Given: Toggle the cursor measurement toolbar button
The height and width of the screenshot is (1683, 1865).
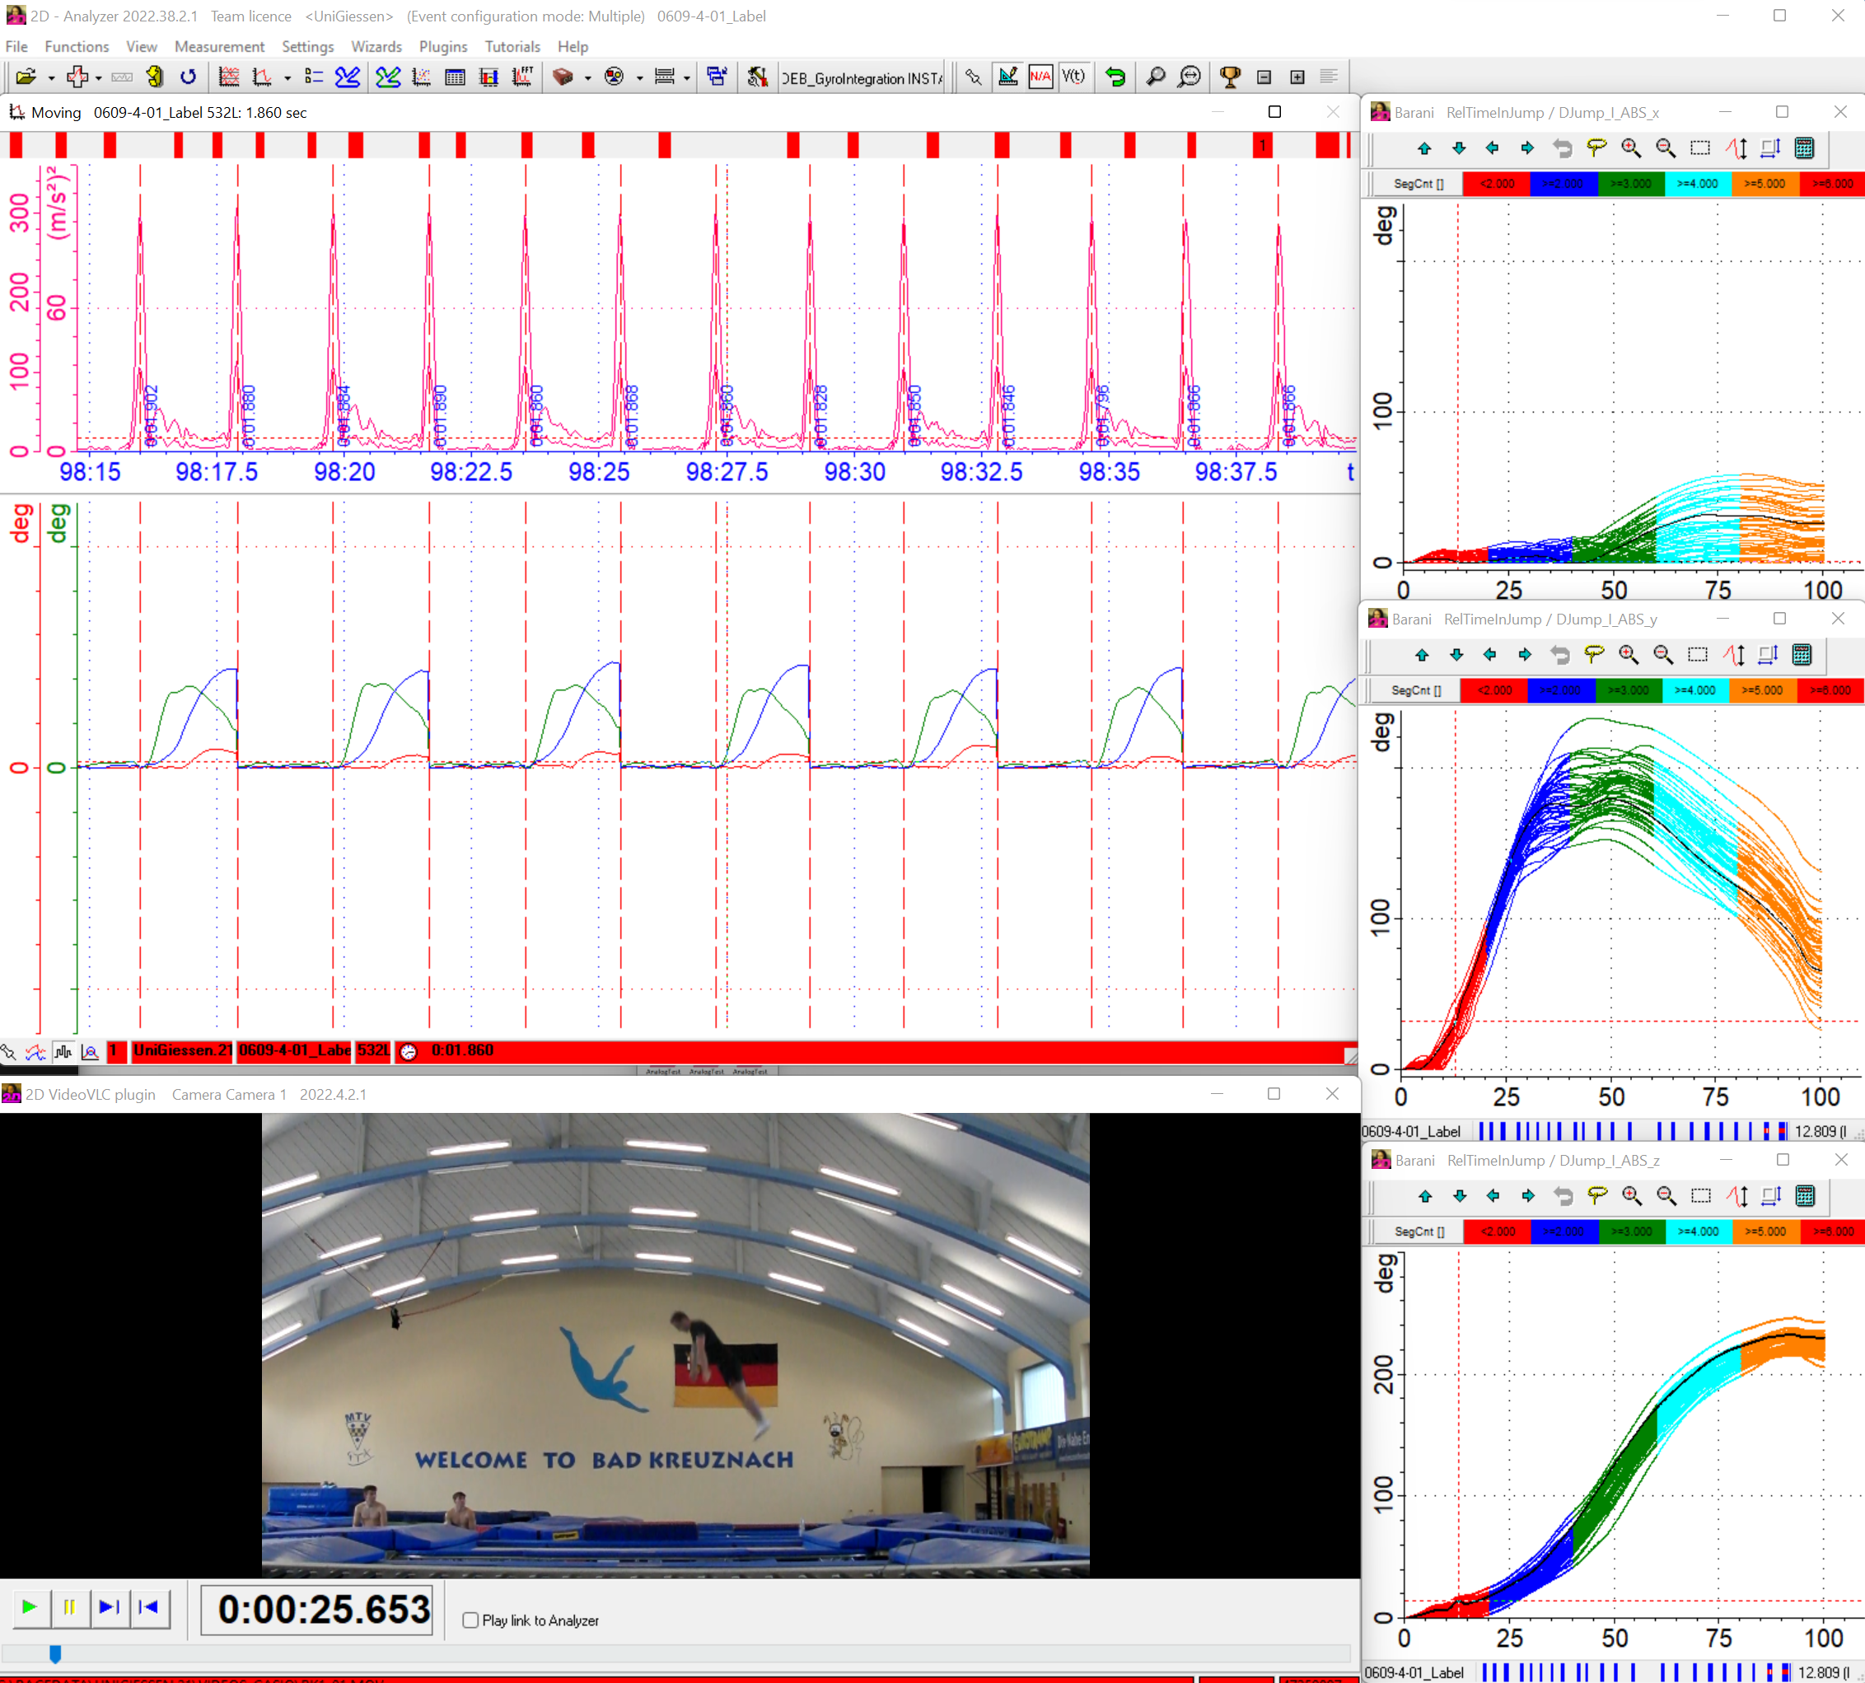Looking at the screenshot, I should click(1007, 77).
